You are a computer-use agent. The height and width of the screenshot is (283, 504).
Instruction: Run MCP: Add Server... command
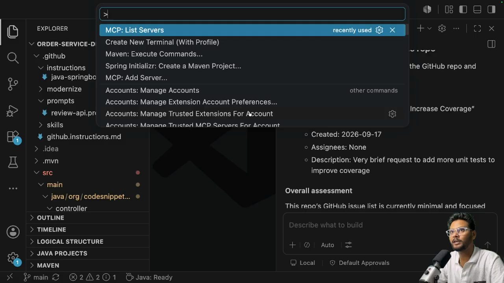point(252,78)
